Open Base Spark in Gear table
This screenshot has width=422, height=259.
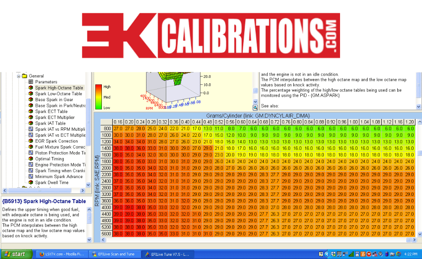(54, 100)
